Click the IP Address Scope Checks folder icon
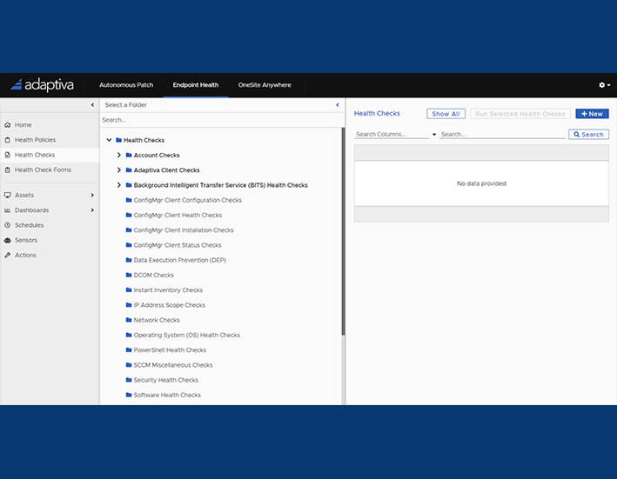The image size is (617, 479). [129, 304]
